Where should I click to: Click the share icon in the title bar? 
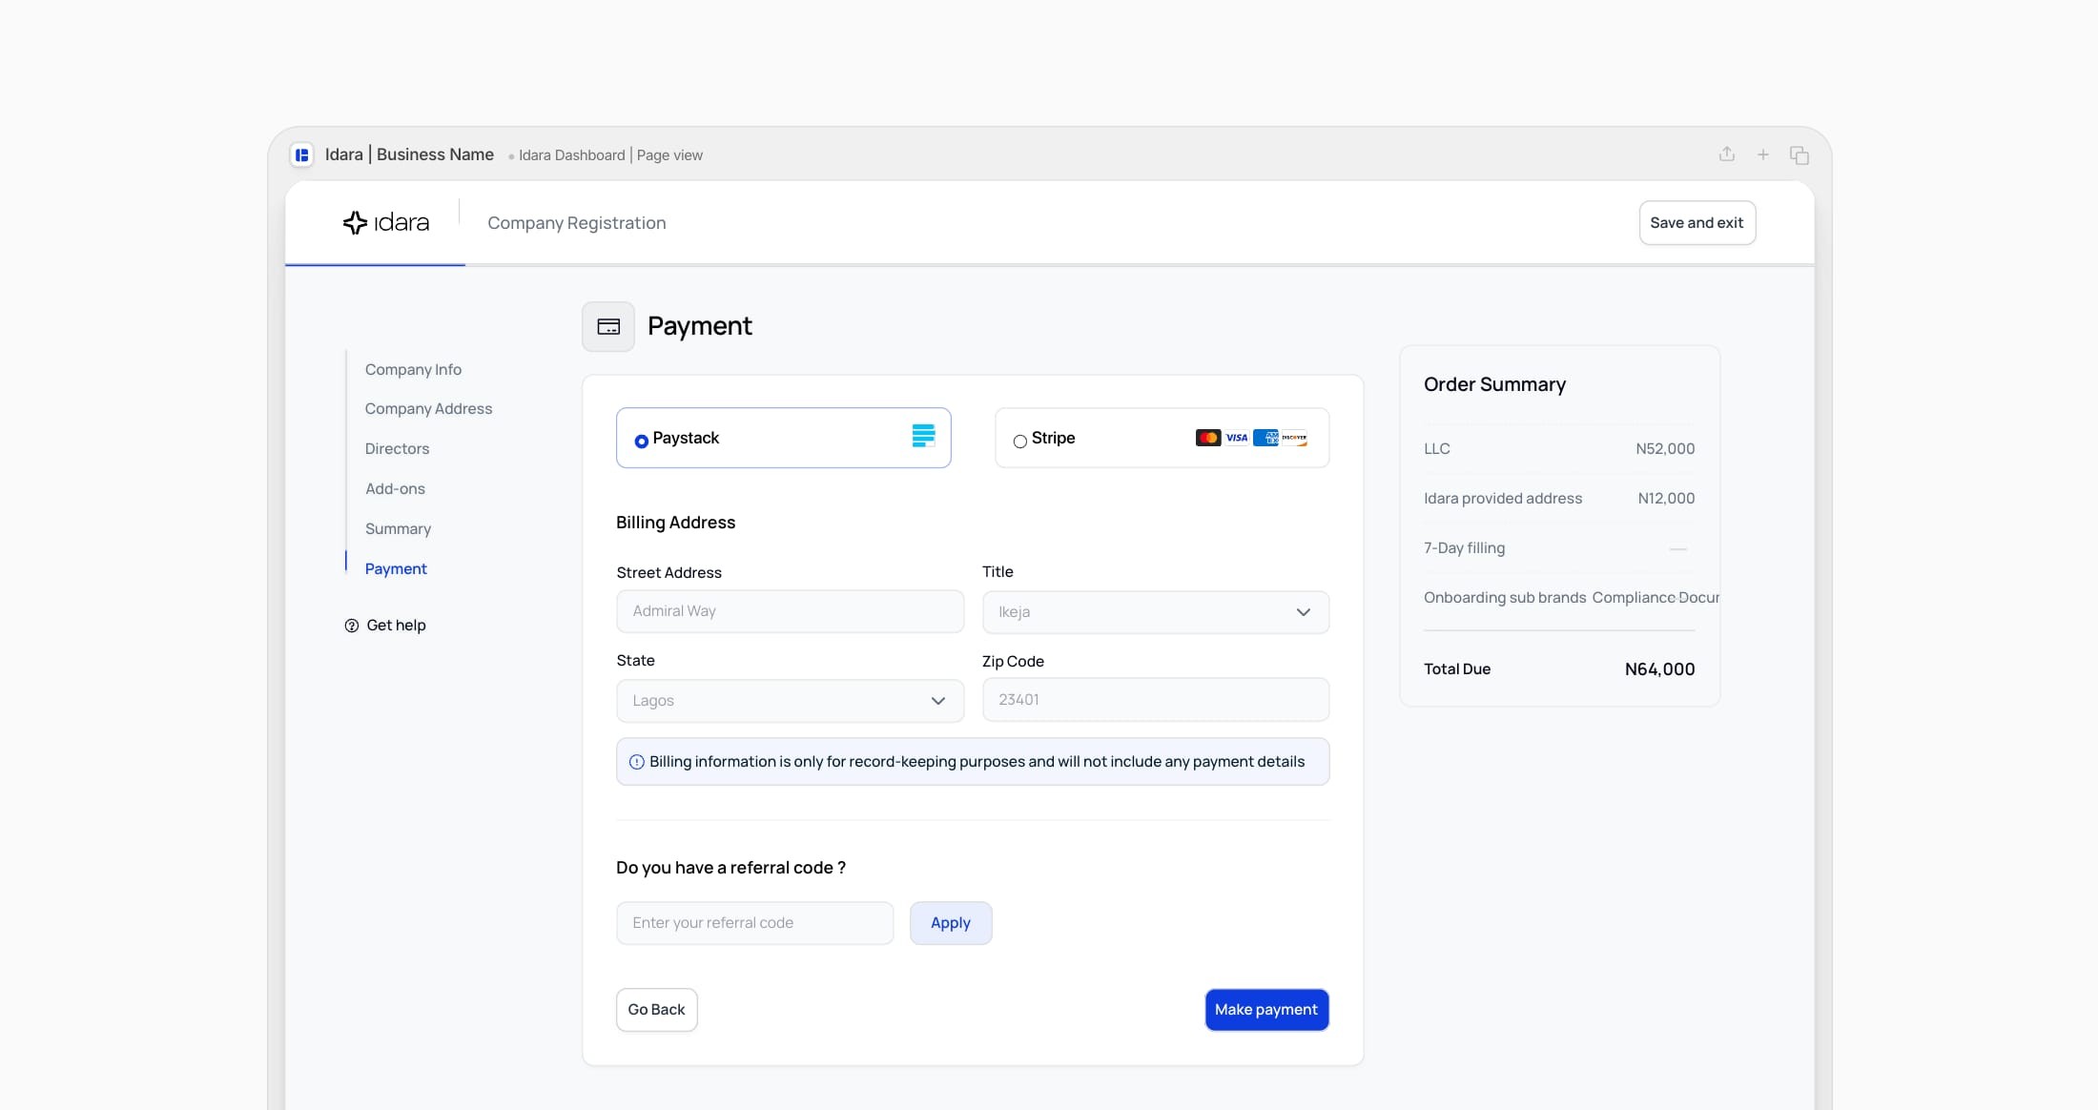point(1726,154)
